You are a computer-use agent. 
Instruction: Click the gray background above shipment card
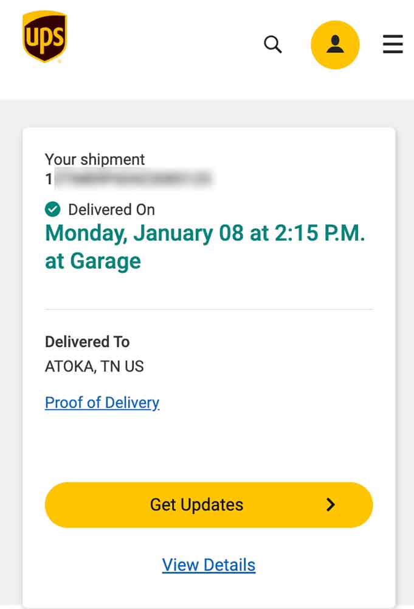pos(207,113)
